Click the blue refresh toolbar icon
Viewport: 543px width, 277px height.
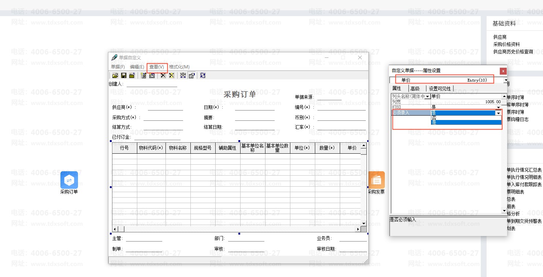(203, 75)
